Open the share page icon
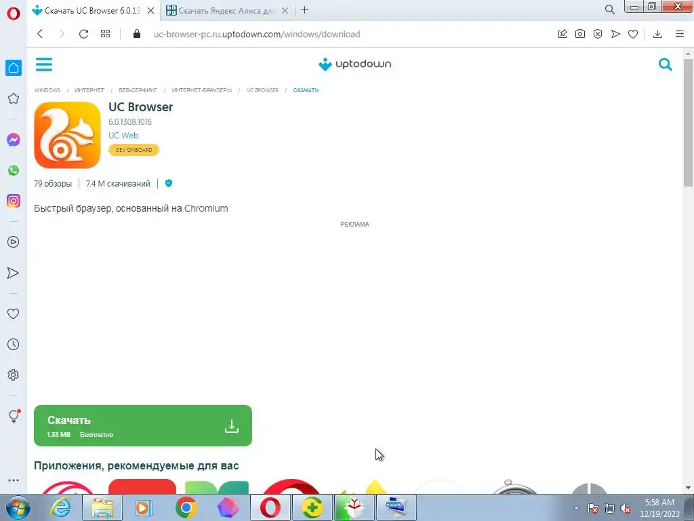Viewport: 694px width, 521px height. click(x=562, y=34)
